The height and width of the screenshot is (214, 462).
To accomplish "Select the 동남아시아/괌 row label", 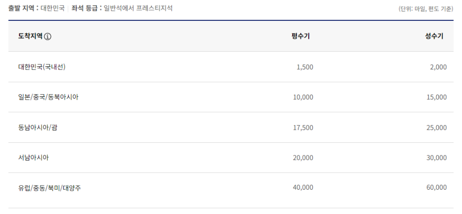I will [38, 127].
